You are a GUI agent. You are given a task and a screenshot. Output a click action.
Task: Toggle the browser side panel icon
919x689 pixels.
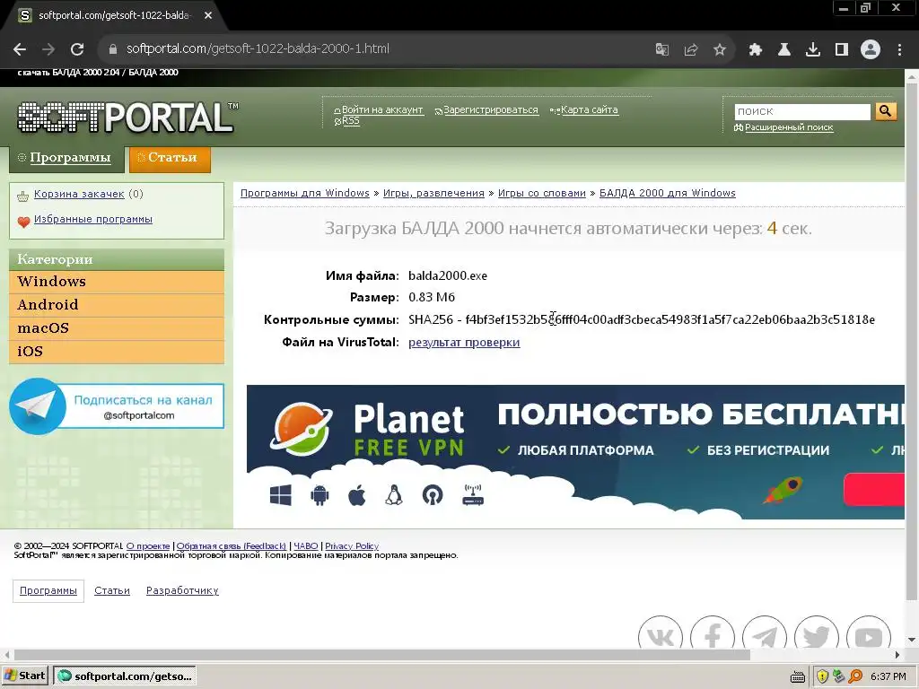click(842, 50)
